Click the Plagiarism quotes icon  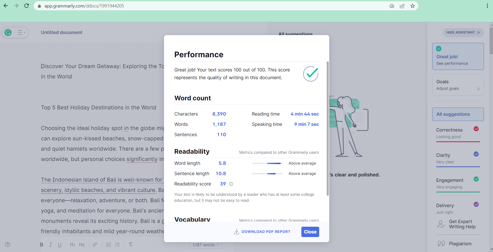[441, 244]
